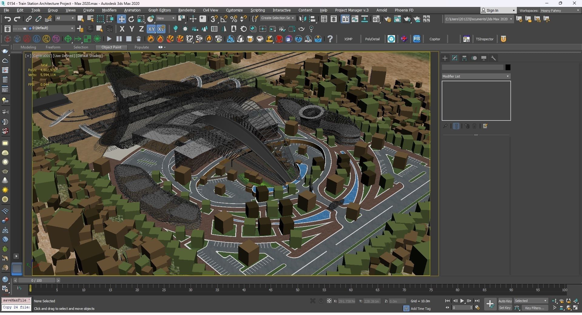Open Create Selection Set dropdown
Screen dimensions: 582x315
click(278, 18)
